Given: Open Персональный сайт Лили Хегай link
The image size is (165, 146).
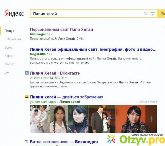Looking at the screenshot, I should point(61,30).
